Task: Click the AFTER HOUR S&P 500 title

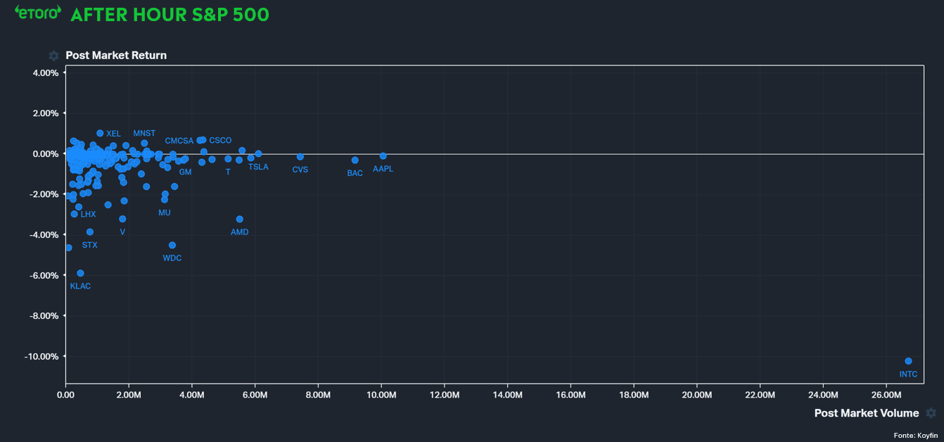Action: 170,15
